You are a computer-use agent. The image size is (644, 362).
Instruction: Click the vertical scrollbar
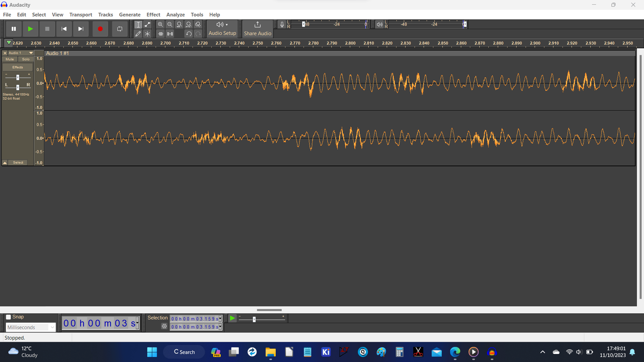pyautogui.click(x=640, y=177)
